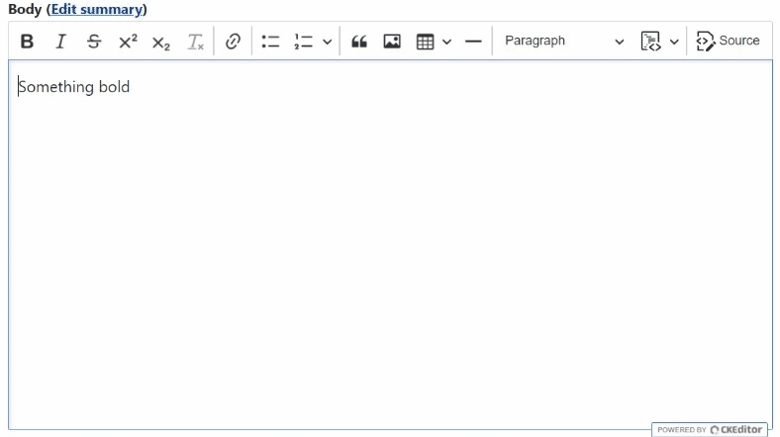The height and width of the screenshot is (437, 780).
Task: Click the Edit summary link
Action: (96, 9)
